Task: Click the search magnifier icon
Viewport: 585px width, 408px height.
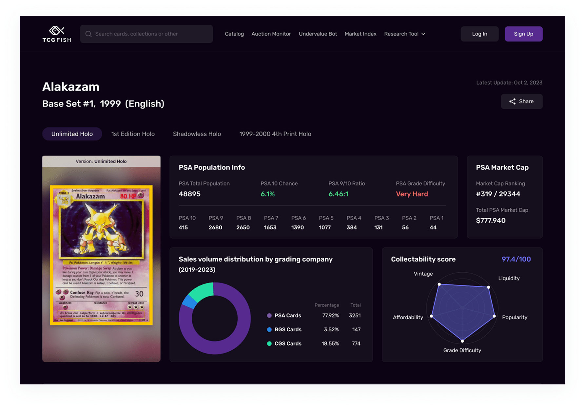Action: point(88,34)
